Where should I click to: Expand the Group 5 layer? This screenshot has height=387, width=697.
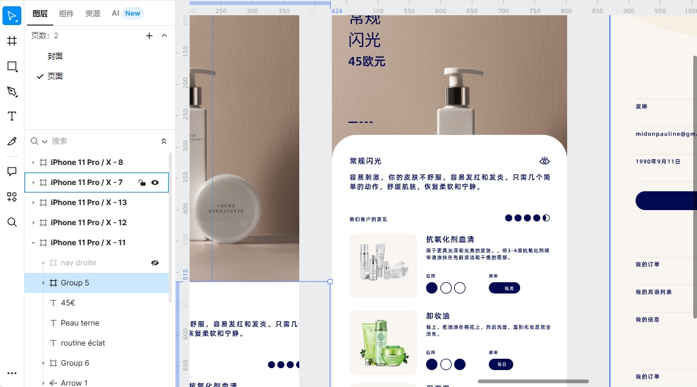pyautogui.click(x=43, y=283)
